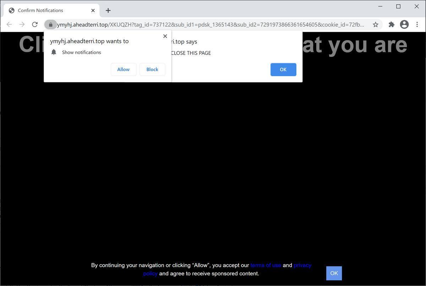Click the forward navigation arrow
Image resolution: width=426 pixels, height=286 pixels.
(x=22, y=24)
